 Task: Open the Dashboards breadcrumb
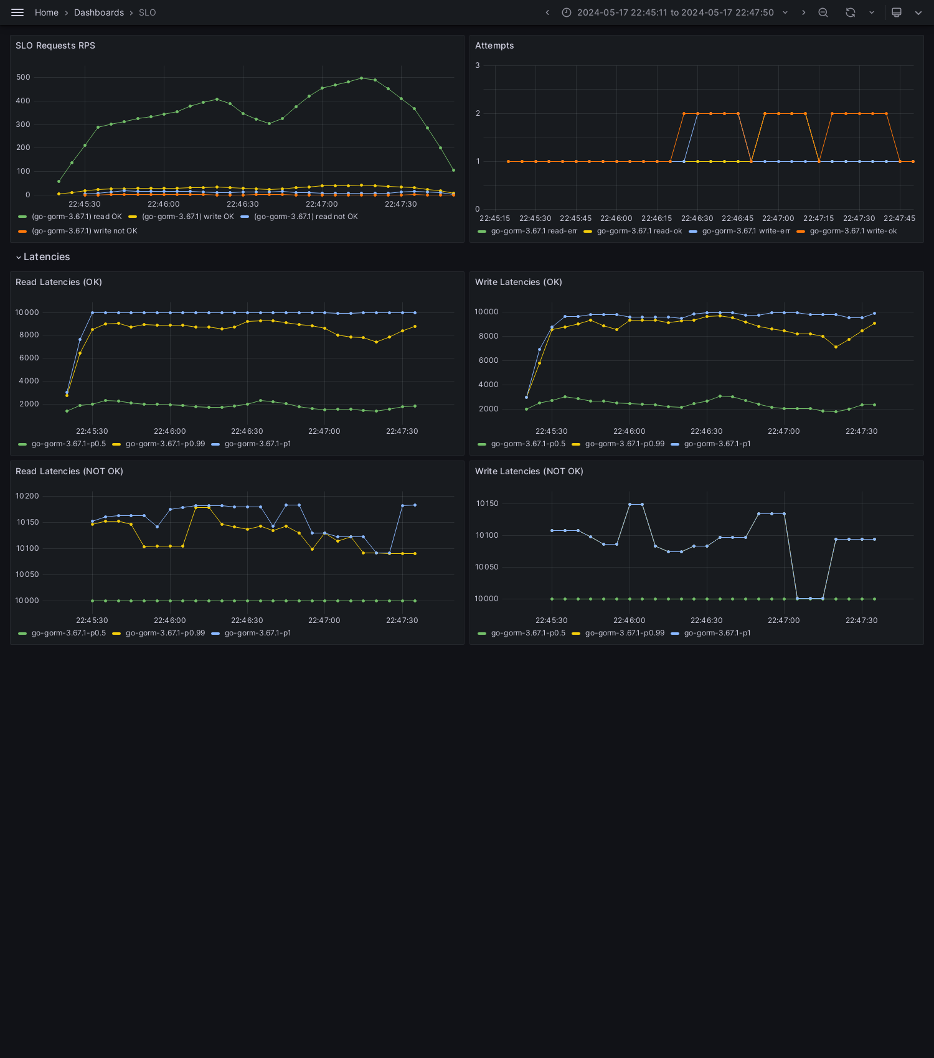coord(99,12)
